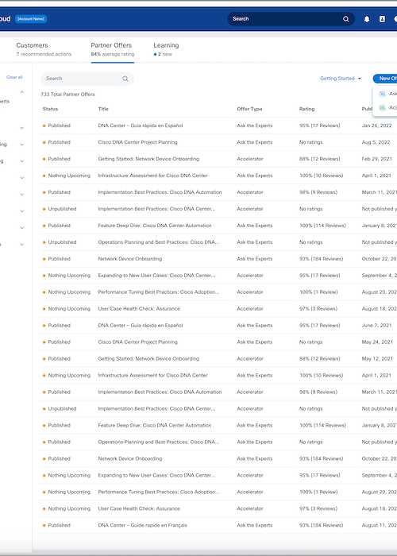Click the 'May 12, 2021' date cell

tap(377, 358)
